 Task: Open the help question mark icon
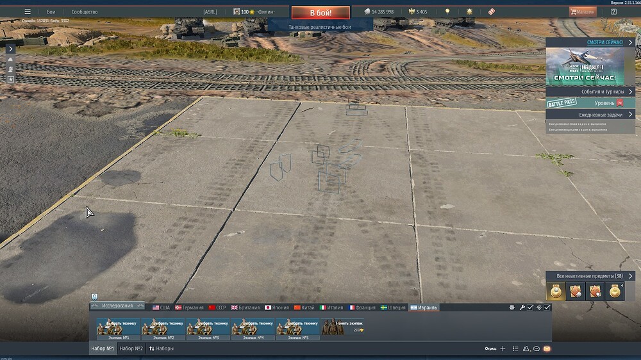[613, 12]
